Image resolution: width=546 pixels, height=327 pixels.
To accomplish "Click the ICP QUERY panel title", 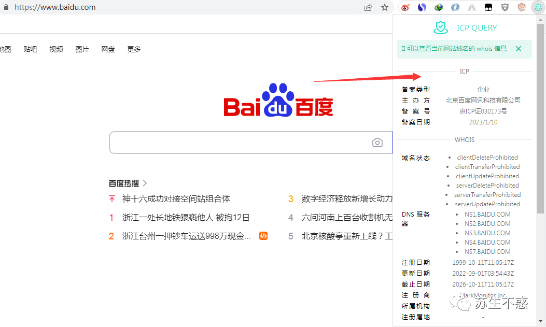I will 477,28.
